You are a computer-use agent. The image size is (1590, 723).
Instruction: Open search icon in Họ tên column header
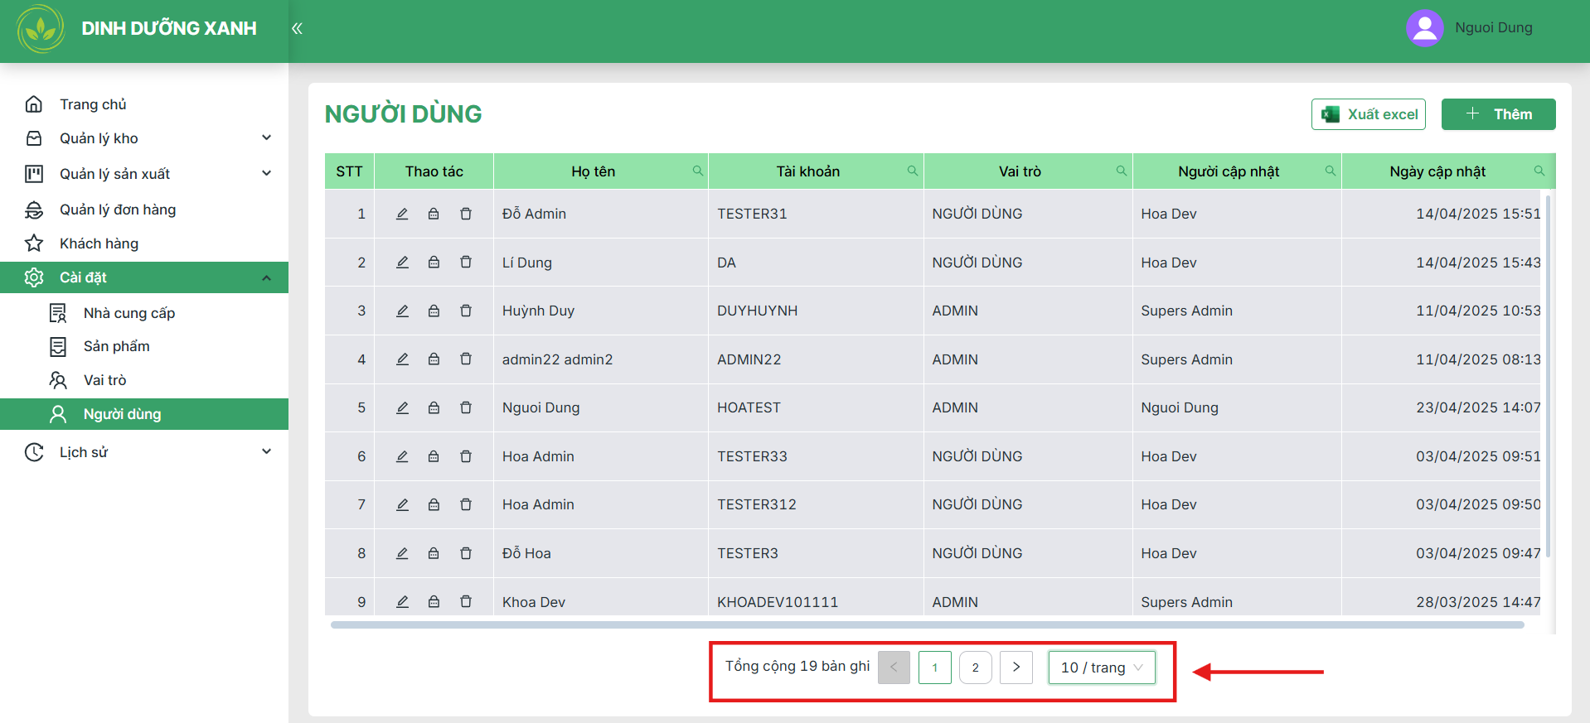pos(698,171)
